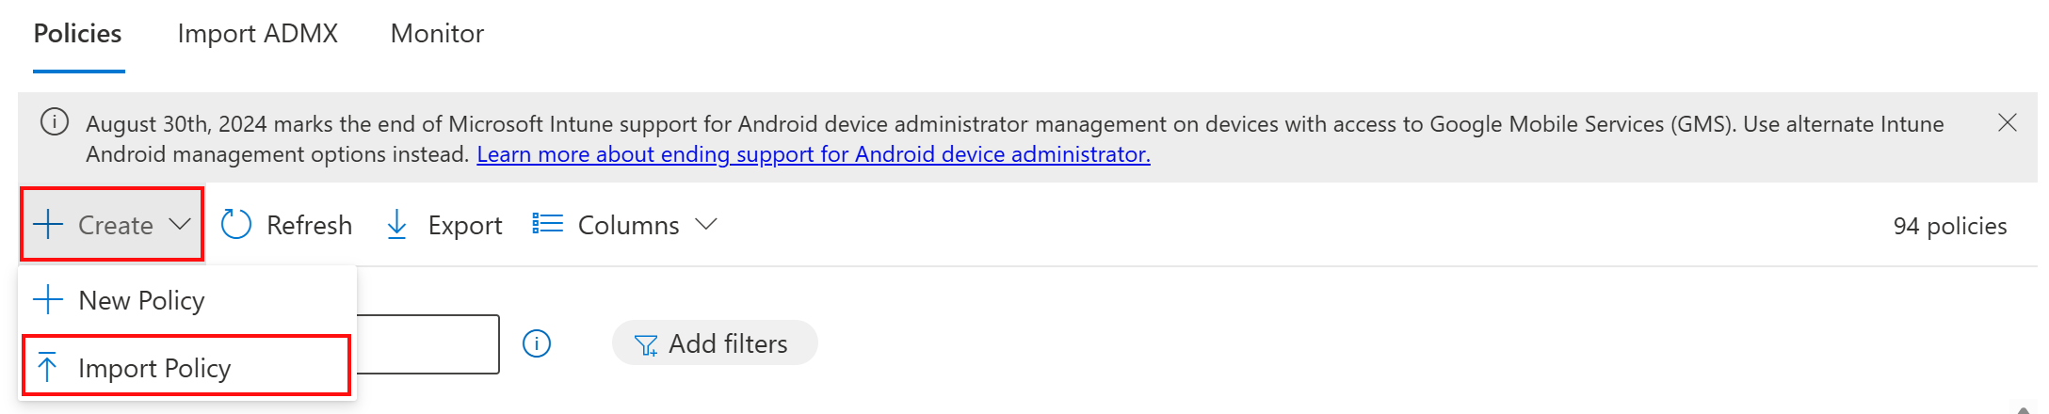This screenshot has height=414, width=2049.
Task: Click the info icon in the banner
Action: tap(55, 123)
